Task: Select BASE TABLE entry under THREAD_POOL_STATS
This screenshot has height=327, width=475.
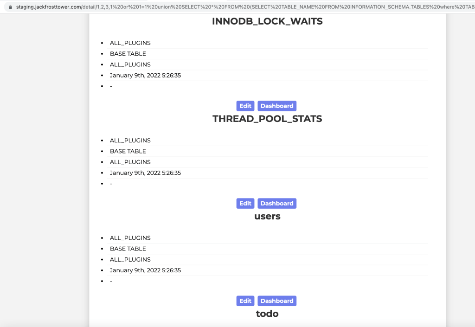Action: click(x=128, y=151)
